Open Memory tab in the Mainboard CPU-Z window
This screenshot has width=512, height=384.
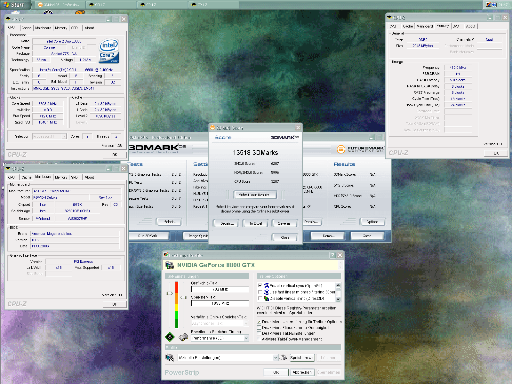[x=61, y=177]
